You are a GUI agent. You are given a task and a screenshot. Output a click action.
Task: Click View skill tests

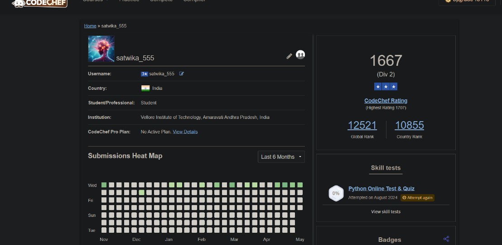pos(386,211)
